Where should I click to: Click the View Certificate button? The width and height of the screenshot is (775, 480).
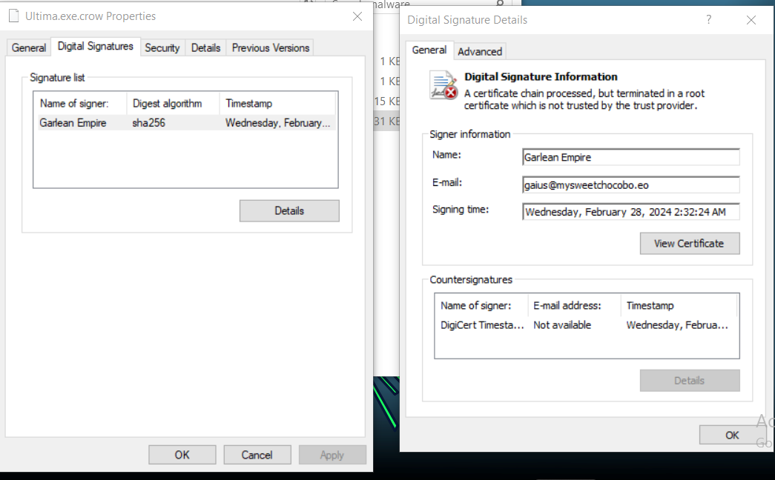click(x=689, y=243)
